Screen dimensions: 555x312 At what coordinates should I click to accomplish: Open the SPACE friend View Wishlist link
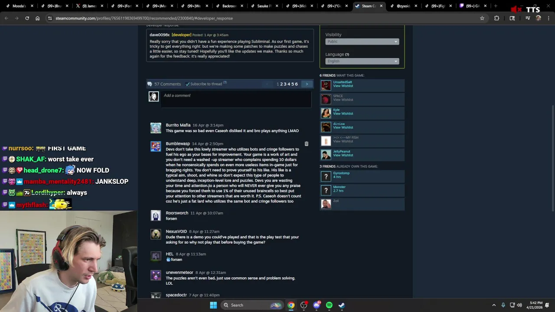tap(343, 100)
